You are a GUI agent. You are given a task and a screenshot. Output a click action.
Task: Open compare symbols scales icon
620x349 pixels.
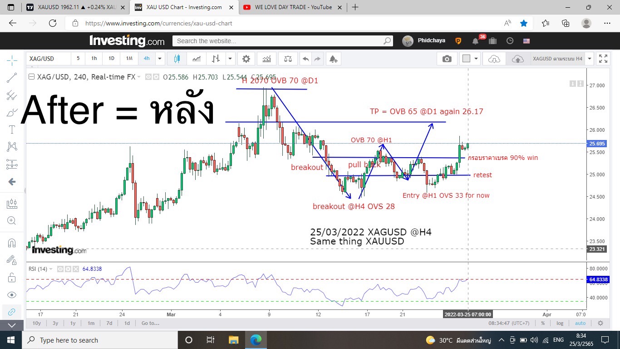coord(288,59)
